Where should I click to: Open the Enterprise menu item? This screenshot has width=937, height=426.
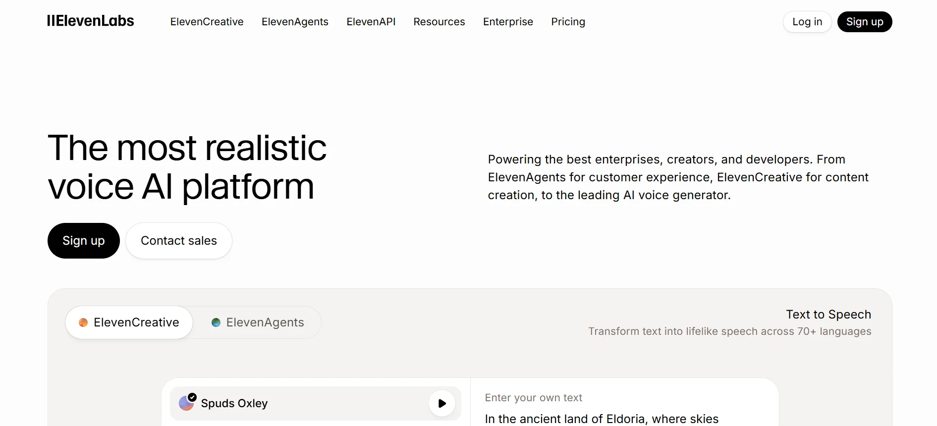[x=507, y=22]
